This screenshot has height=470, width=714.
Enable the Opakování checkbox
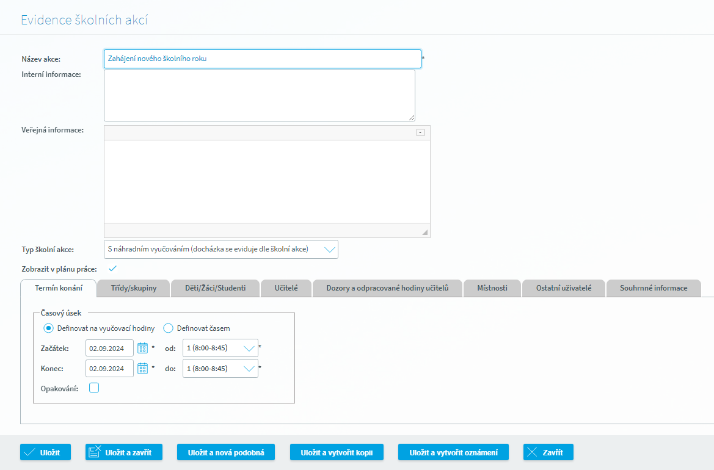[x=94, y=388]
